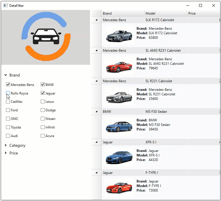Click the BMW brand cell in the grid
The image size is (221, 201).
(123, 111)
